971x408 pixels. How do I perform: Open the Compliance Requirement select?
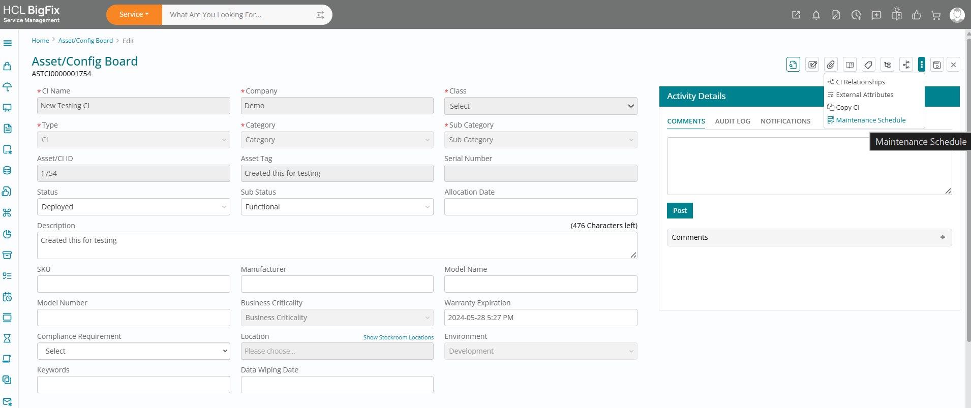(x=133, y=351)
